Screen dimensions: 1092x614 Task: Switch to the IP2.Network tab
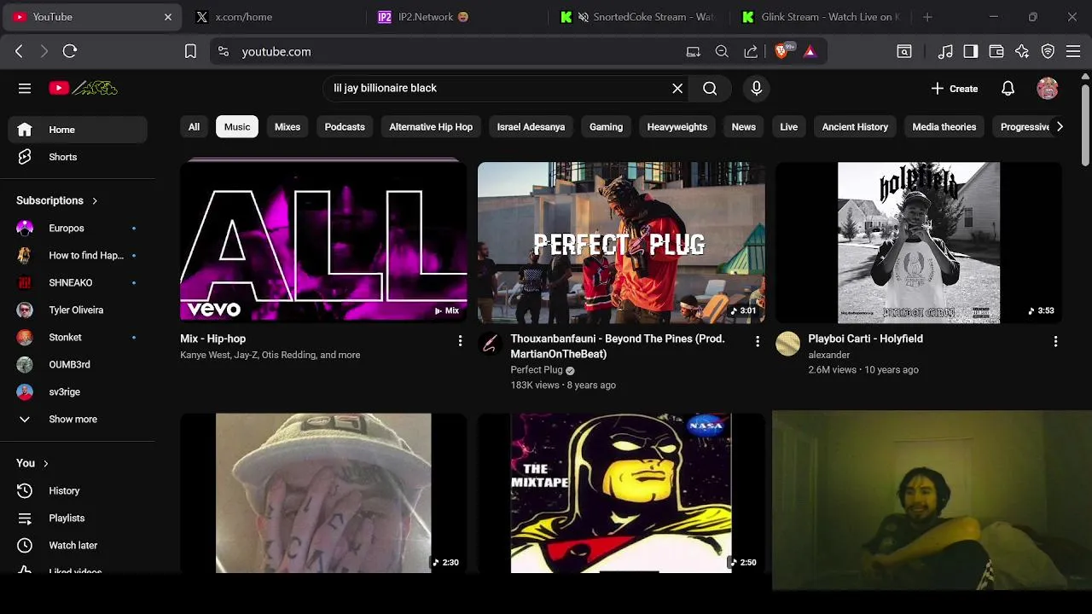click(x=457, y=17)
